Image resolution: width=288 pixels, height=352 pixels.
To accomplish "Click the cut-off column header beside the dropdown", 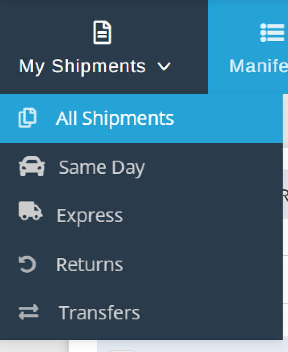I will click(285, 194).
